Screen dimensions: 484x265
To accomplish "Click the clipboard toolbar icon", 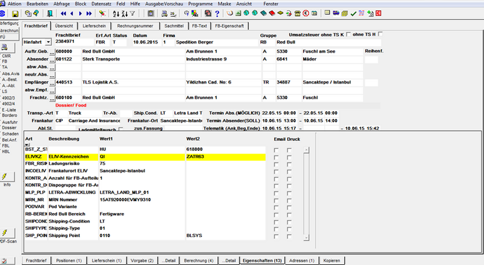I will [151, 13].
